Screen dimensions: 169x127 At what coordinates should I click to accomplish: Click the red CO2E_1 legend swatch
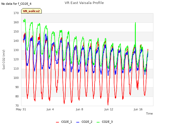coord(58,122)
